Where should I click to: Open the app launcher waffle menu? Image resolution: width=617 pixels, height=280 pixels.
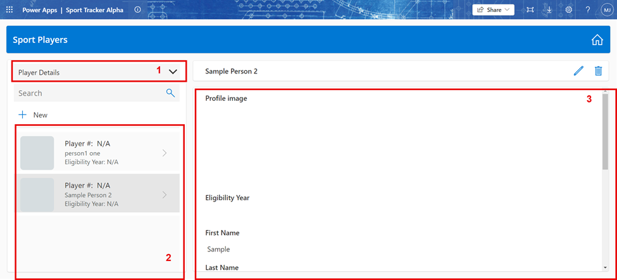9,10
